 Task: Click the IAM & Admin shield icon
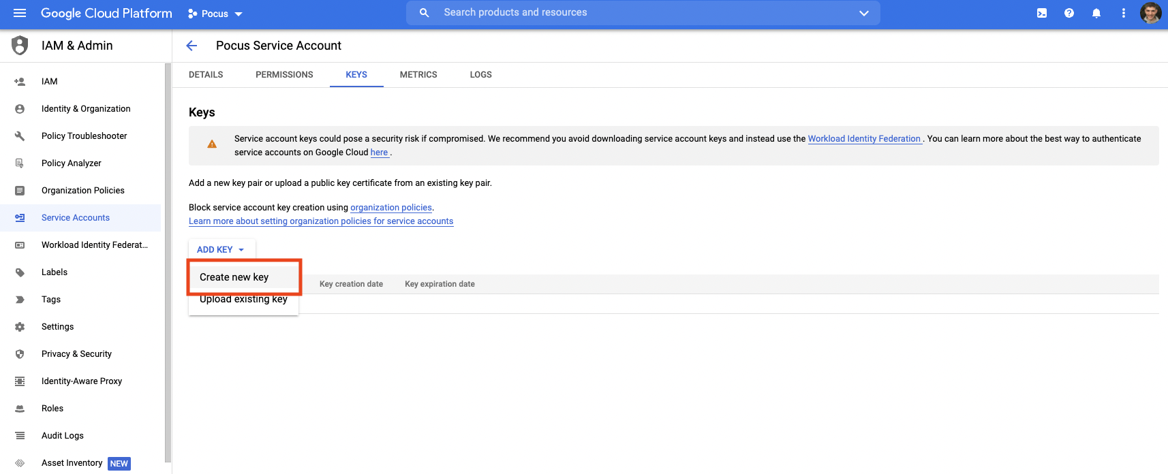coord(20,46)
